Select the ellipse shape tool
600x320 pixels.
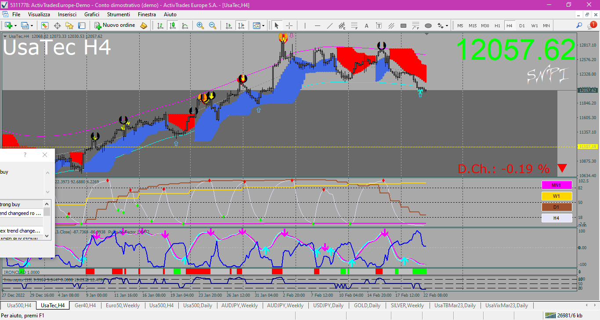click(x=428, y=25)
